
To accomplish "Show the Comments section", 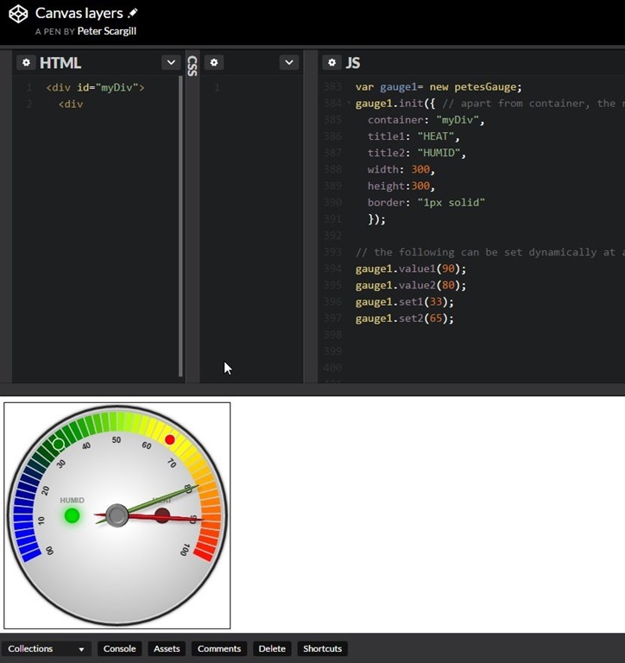I will tap(219, 649).
